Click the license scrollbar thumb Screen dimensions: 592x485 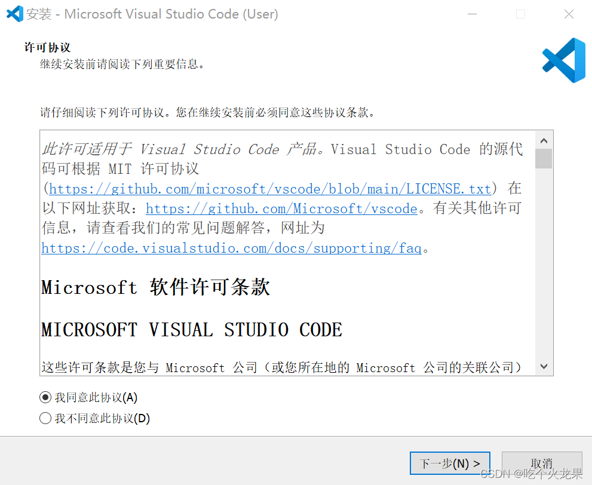[x=544, y=158]
